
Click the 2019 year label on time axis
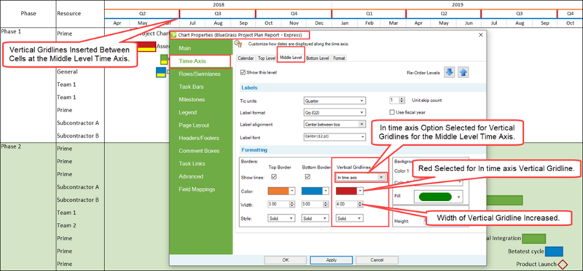458,5
